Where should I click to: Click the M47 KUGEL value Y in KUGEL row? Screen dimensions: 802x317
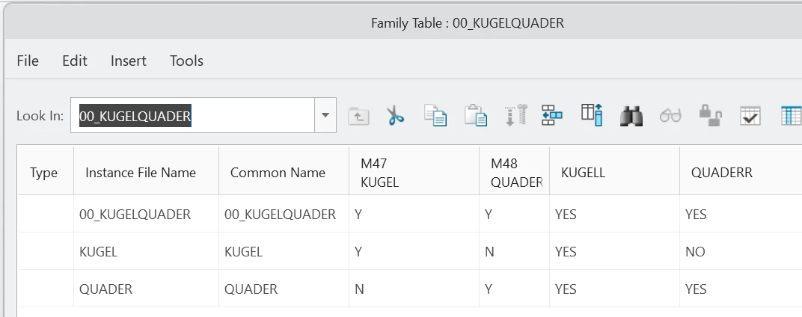coord(414,251)
